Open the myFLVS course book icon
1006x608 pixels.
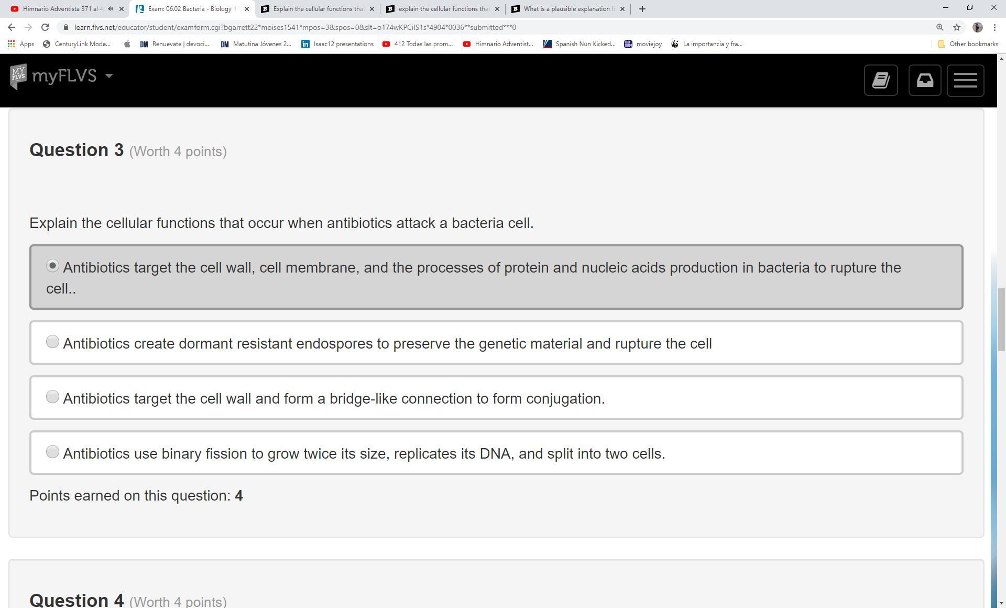click(x=881, y=80)
